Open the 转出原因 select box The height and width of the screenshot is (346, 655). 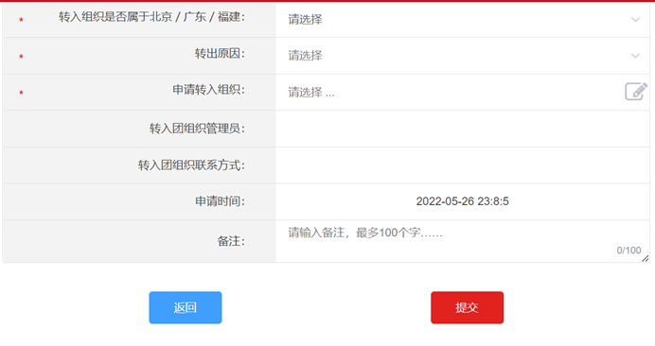pyautogui.click(x=463, y=56)
